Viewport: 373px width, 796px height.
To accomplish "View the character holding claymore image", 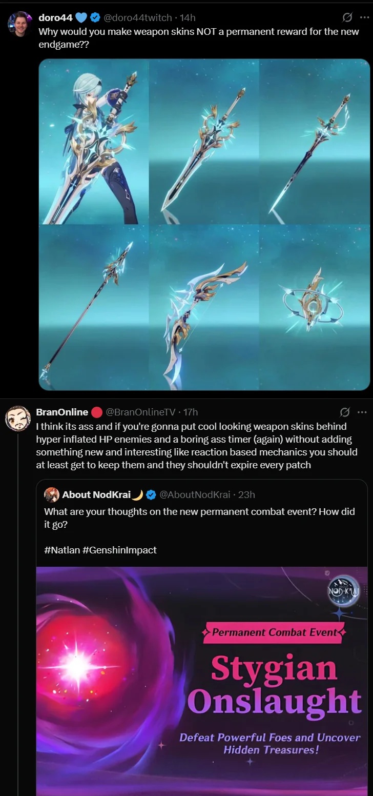I will (x=94, y=142).
